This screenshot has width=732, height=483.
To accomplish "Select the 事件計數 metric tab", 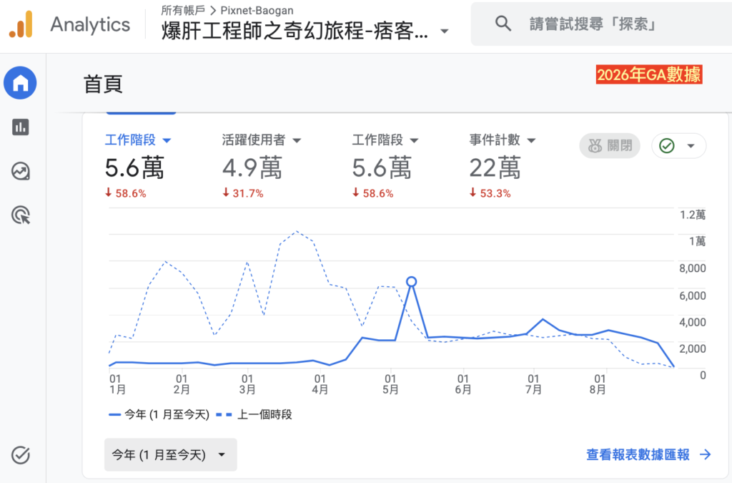I will [503, 140].
